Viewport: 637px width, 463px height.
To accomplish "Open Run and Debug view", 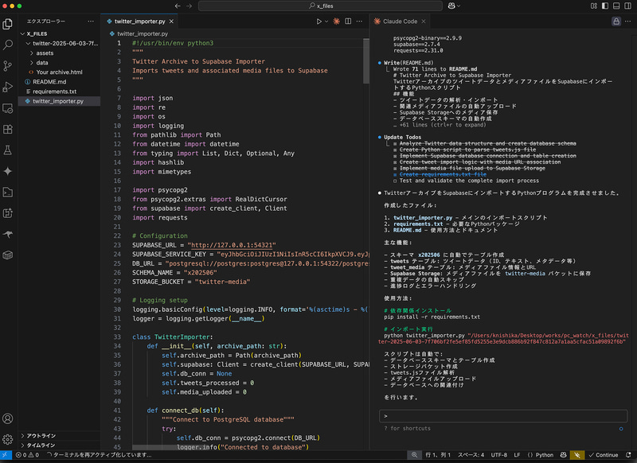I will tap(8, 87).
